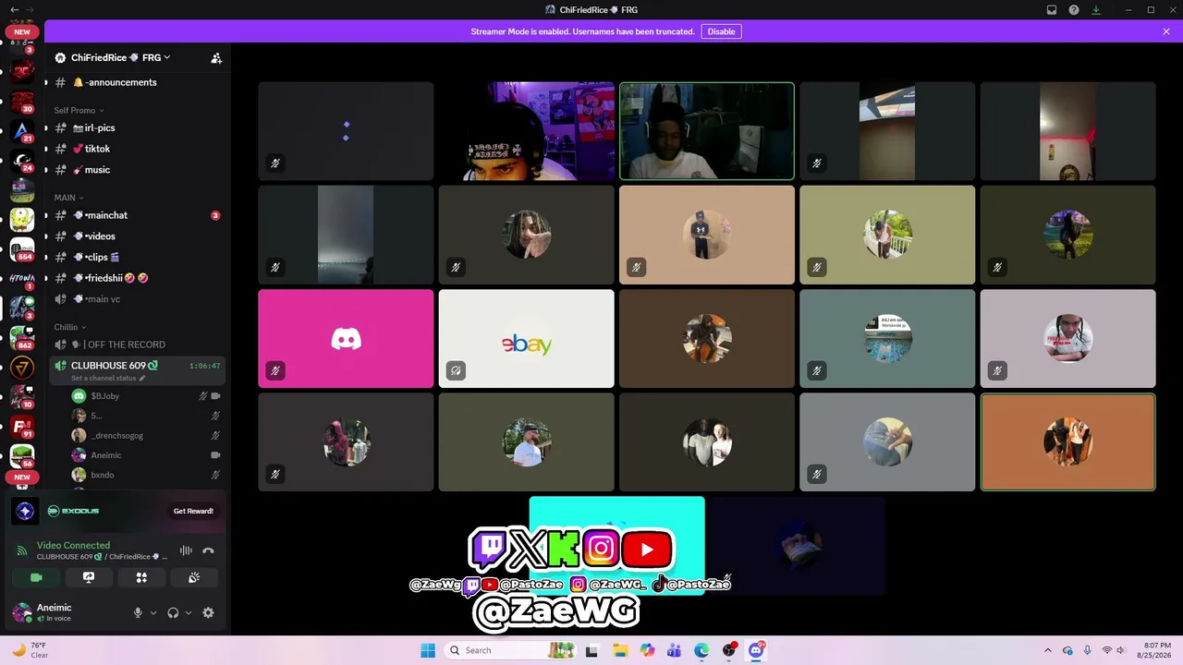Deafen audio with the headphones icon
Image resolution: width=1183 pixels, height=665 pixels.
coord(173,612)
